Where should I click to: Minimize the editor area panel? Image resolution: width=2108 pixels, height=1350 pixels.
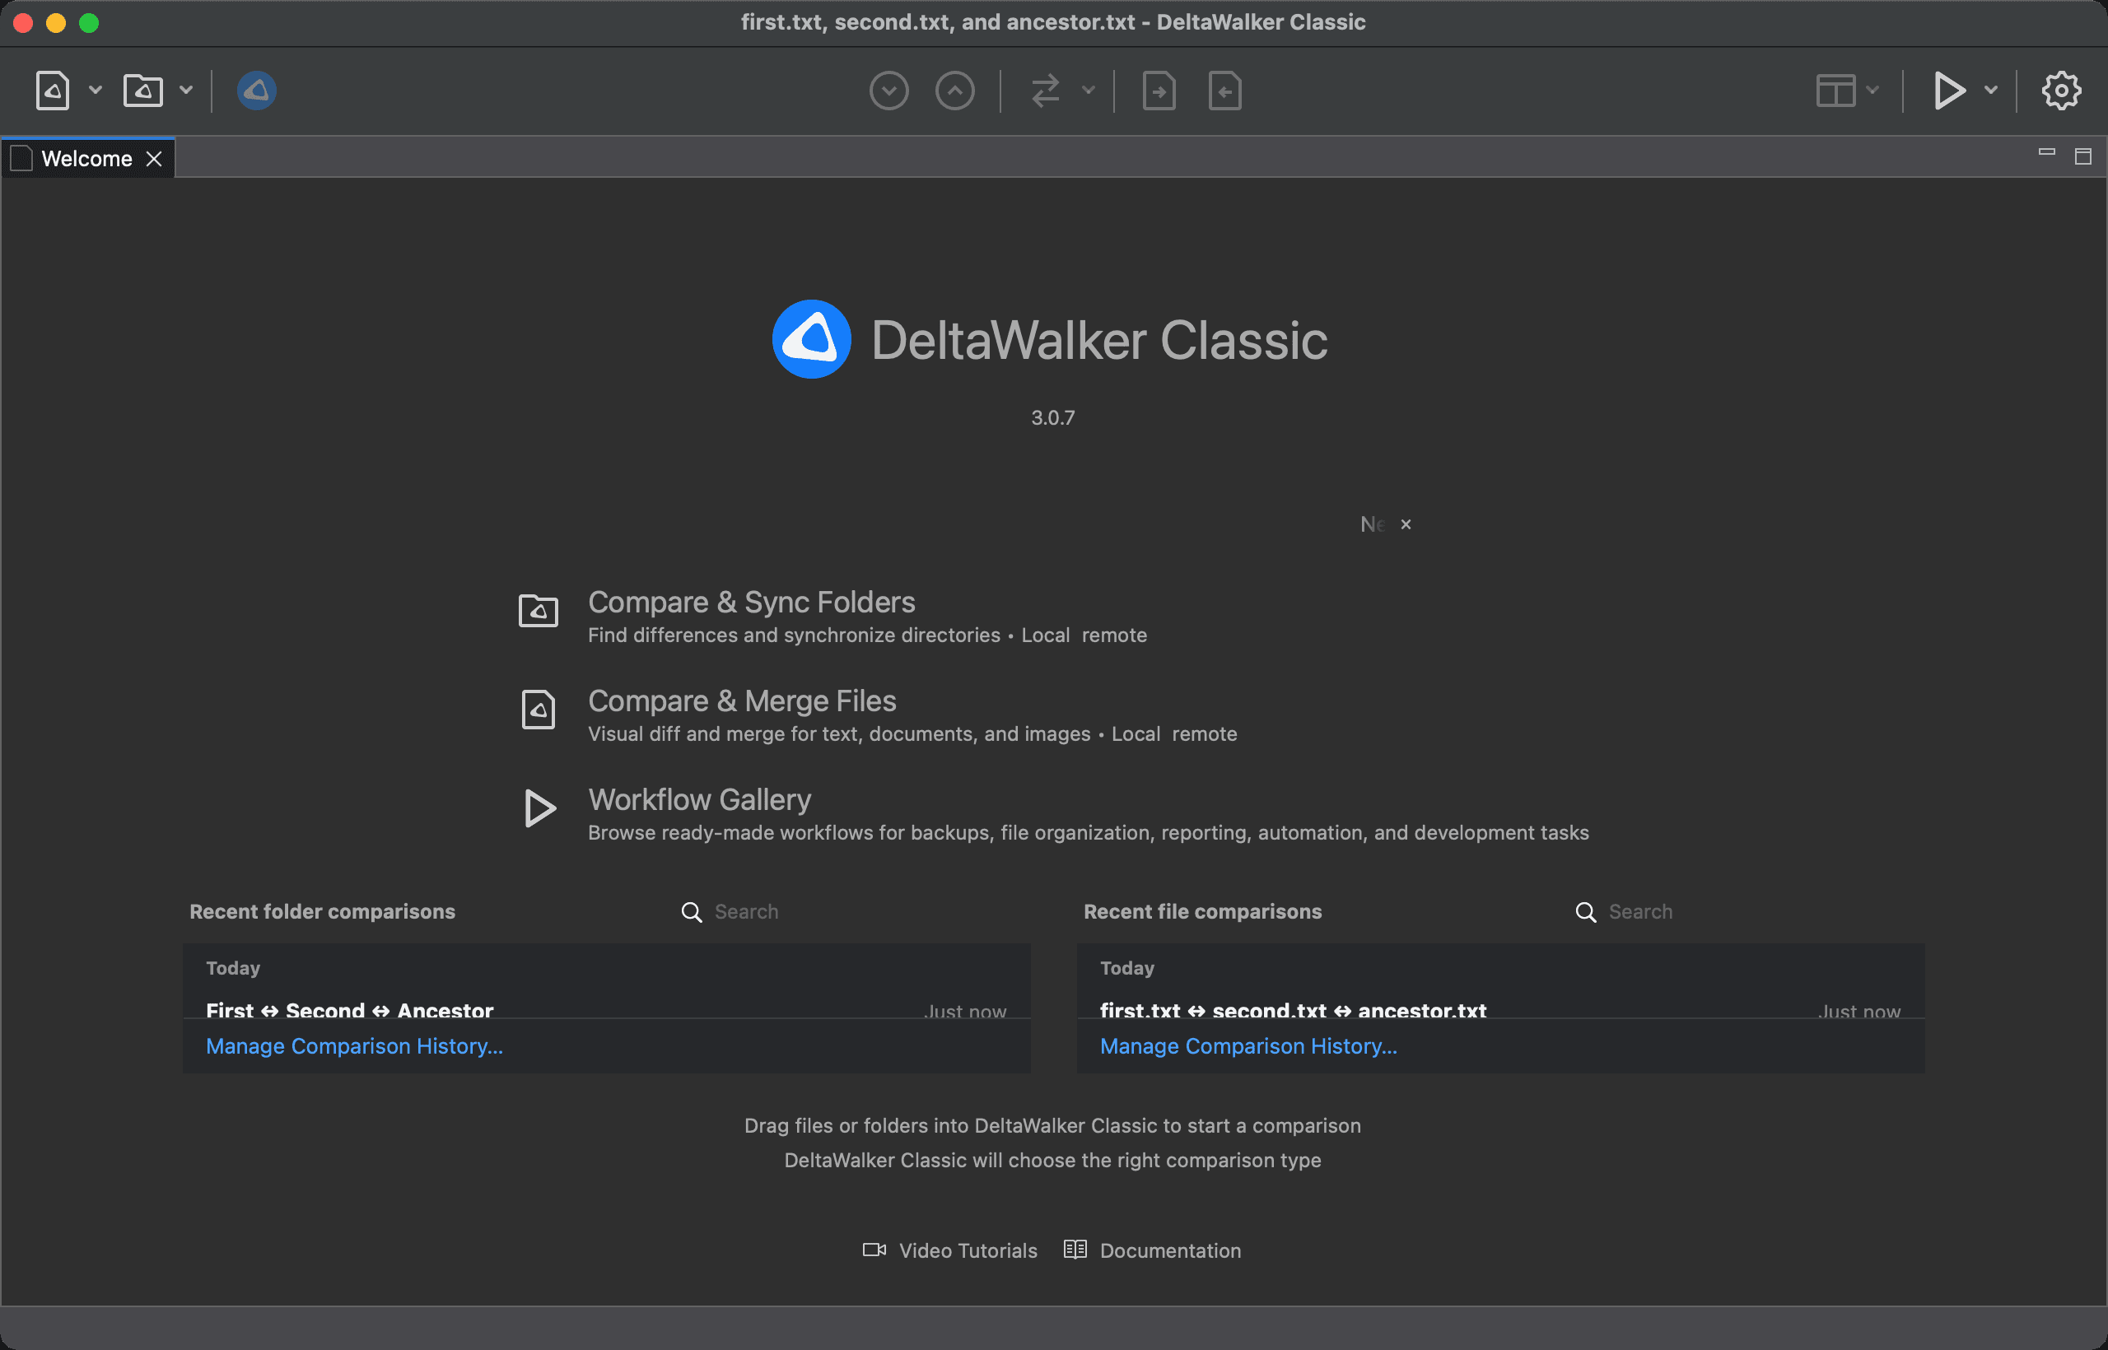coord(2046,152)
